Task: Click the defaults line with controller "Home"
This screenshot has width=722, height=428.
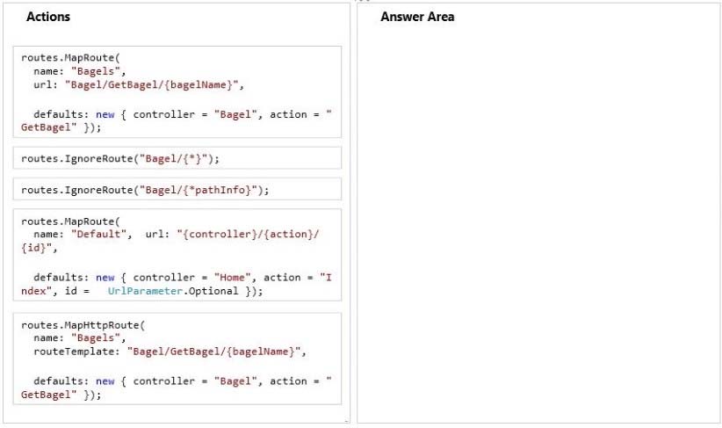Action: [x=177, y=284]
